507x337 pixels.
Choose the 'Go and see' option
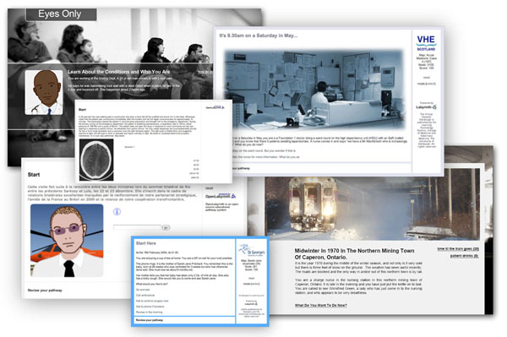tap(143, 290)
